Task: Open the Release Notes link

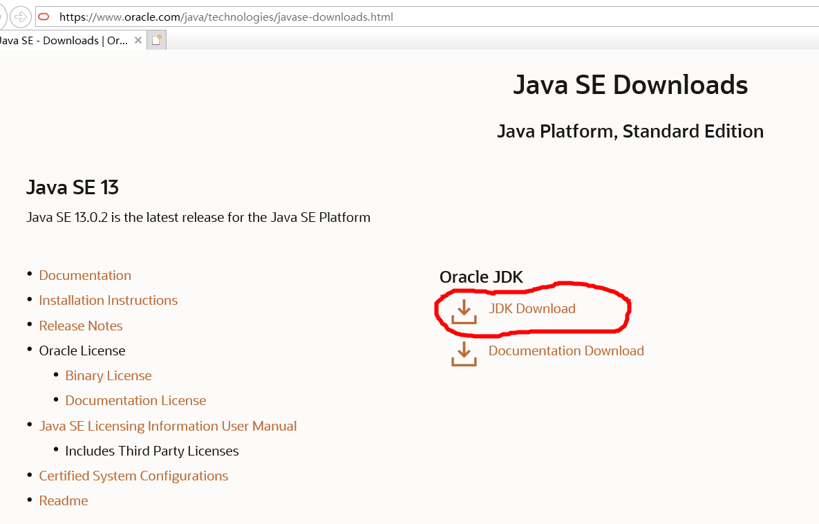Action: click(80, 326)
